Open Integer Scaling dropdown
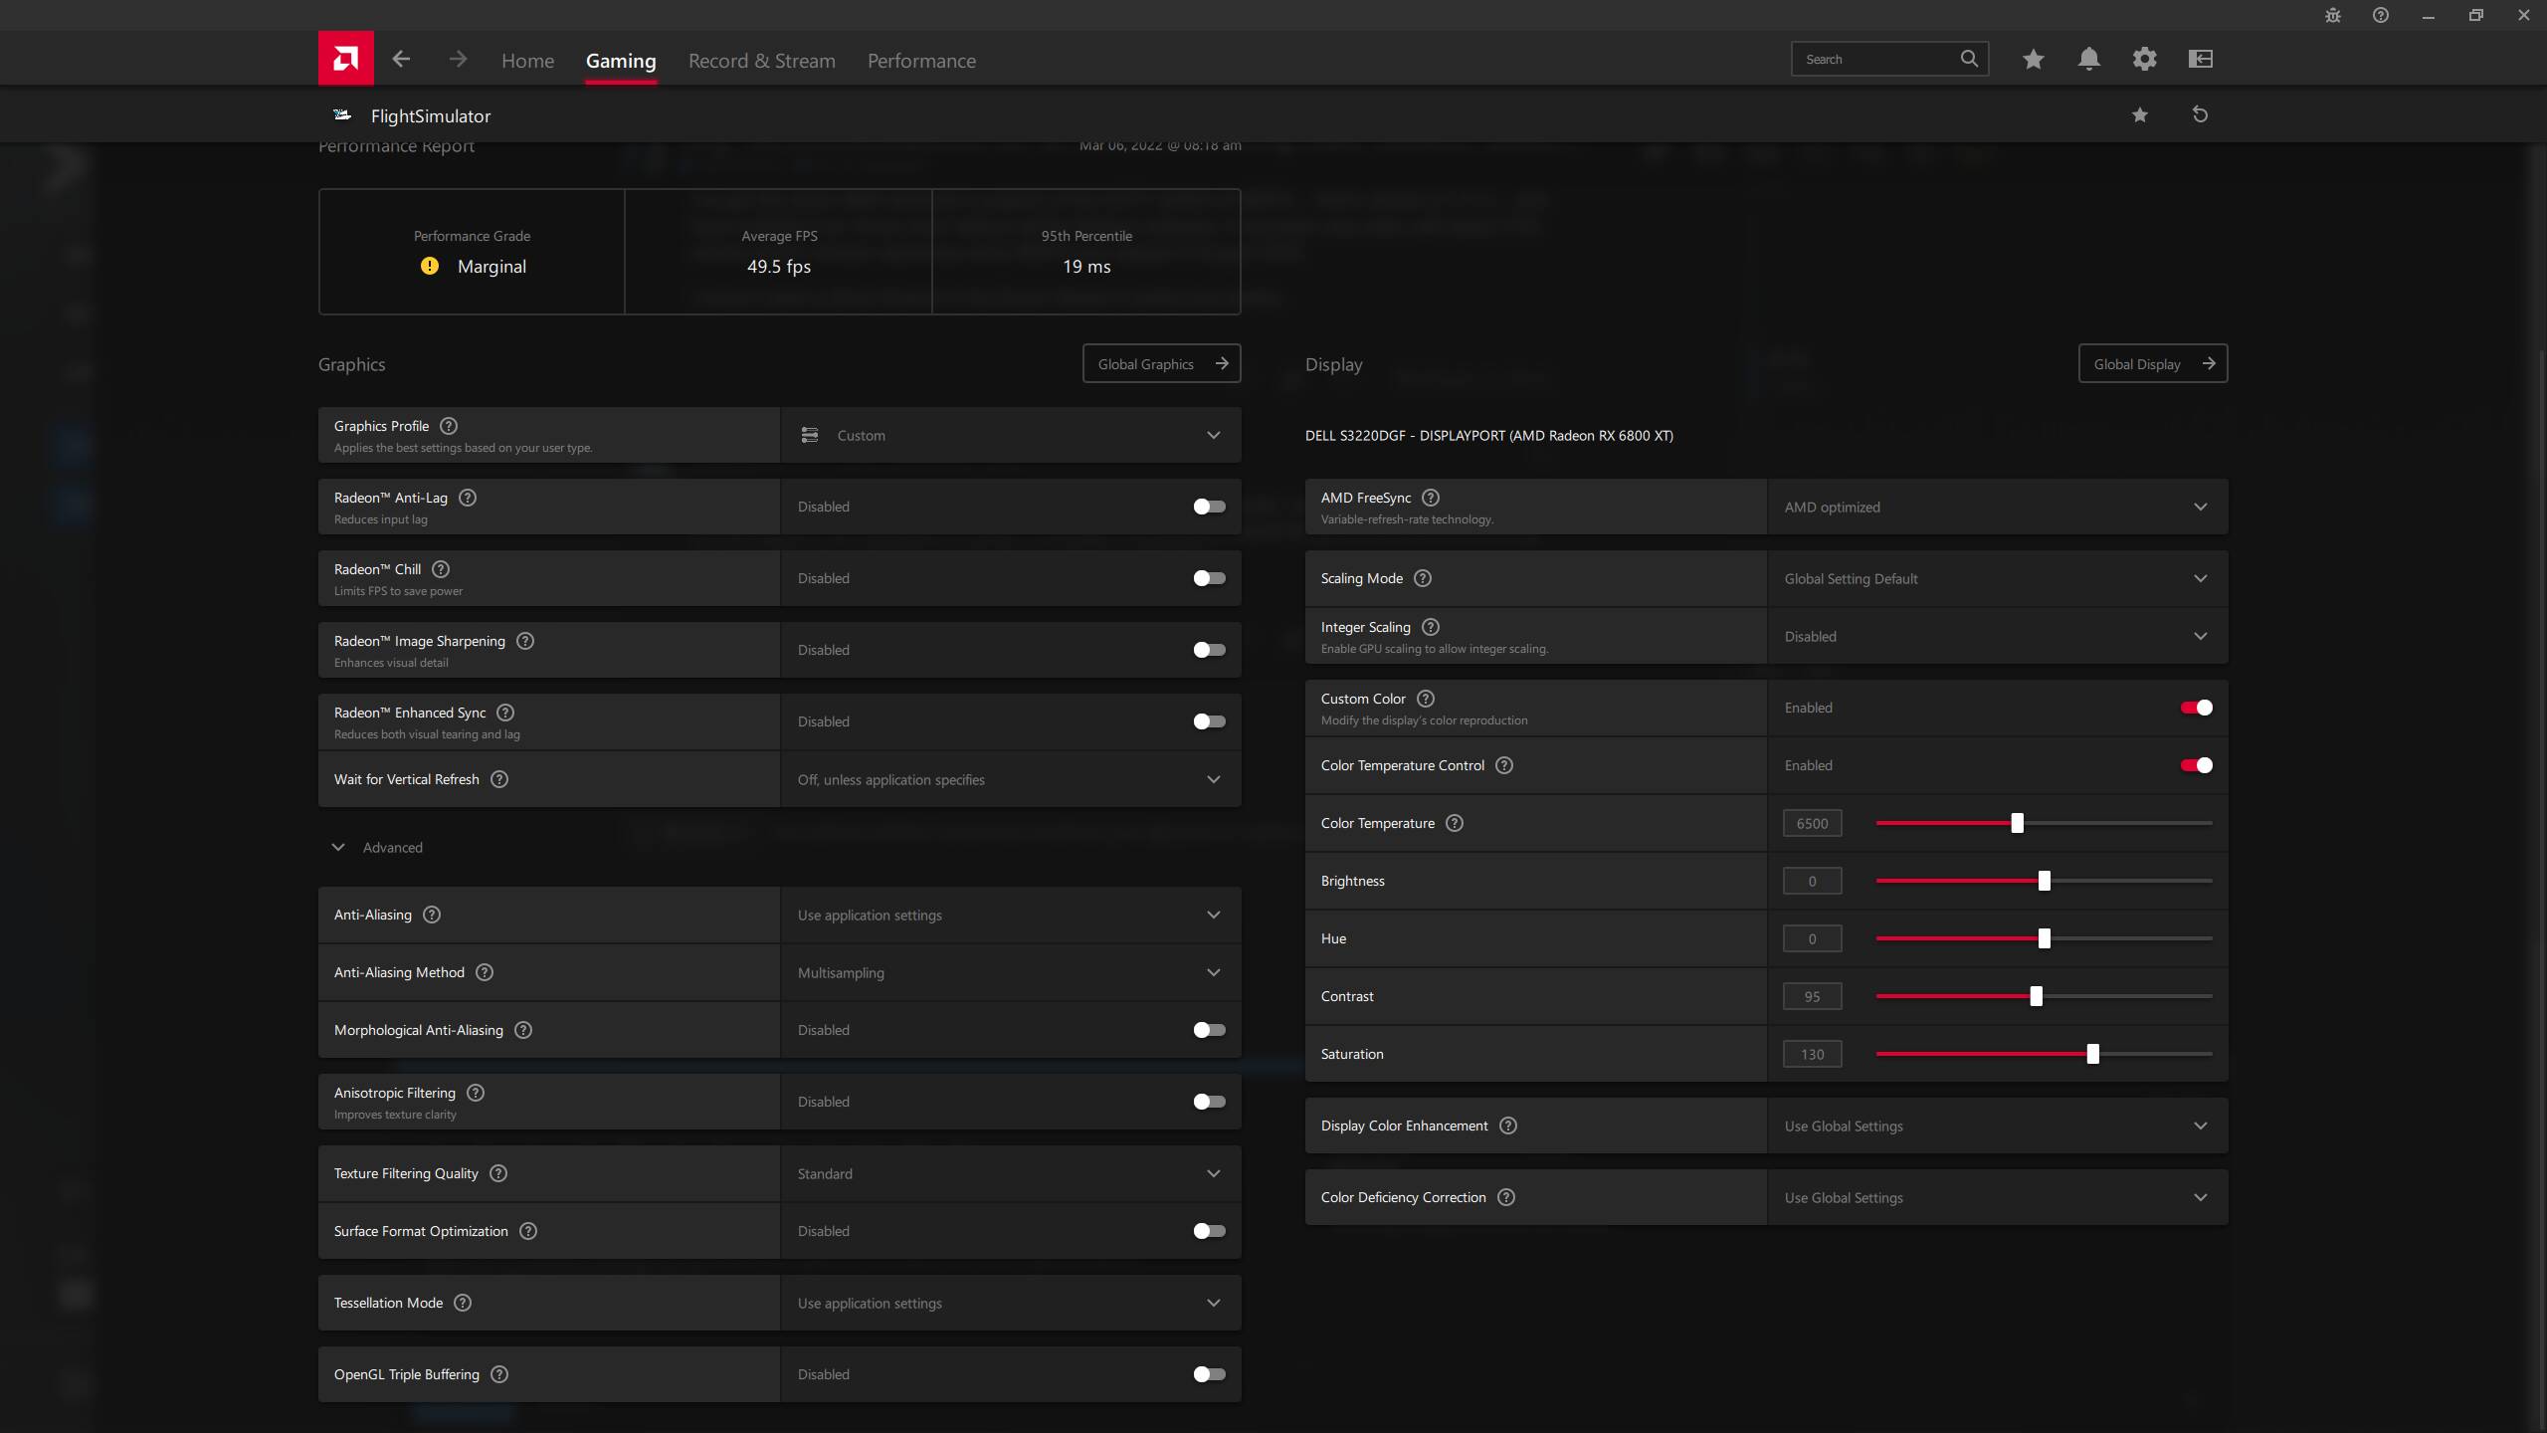2547x1433 pixels. click(x=1998, y=636)
